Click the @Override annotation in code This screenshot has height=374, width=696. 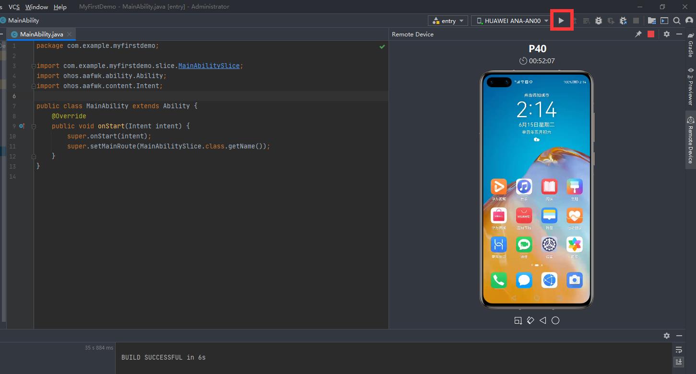point(69,116)
